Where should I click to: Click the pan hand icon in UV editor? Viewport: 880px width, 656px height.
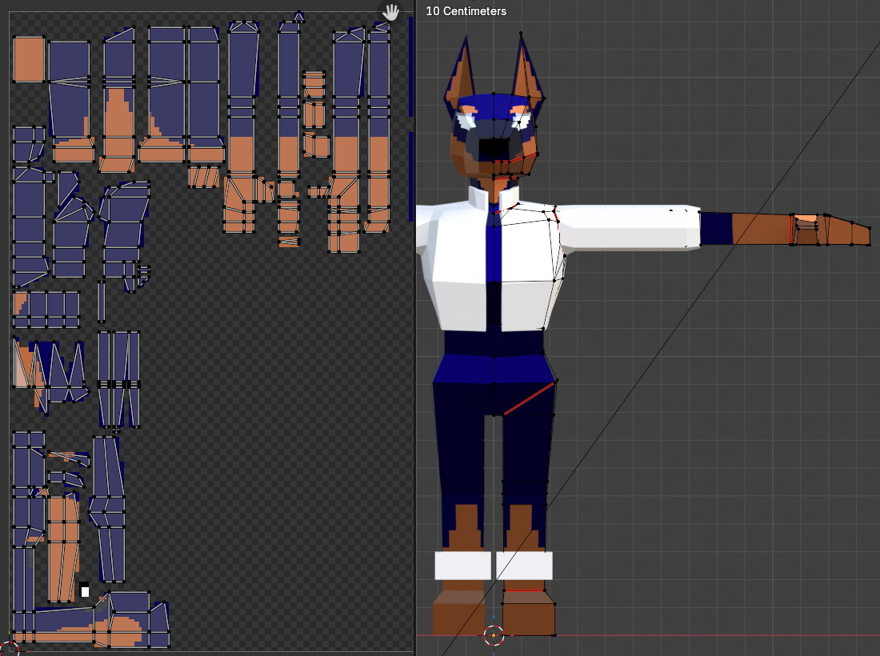[391, 12]
